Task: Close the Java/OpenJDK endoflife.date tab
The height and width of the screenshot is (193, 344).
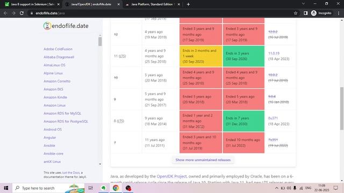Action: tap(118, 4)
